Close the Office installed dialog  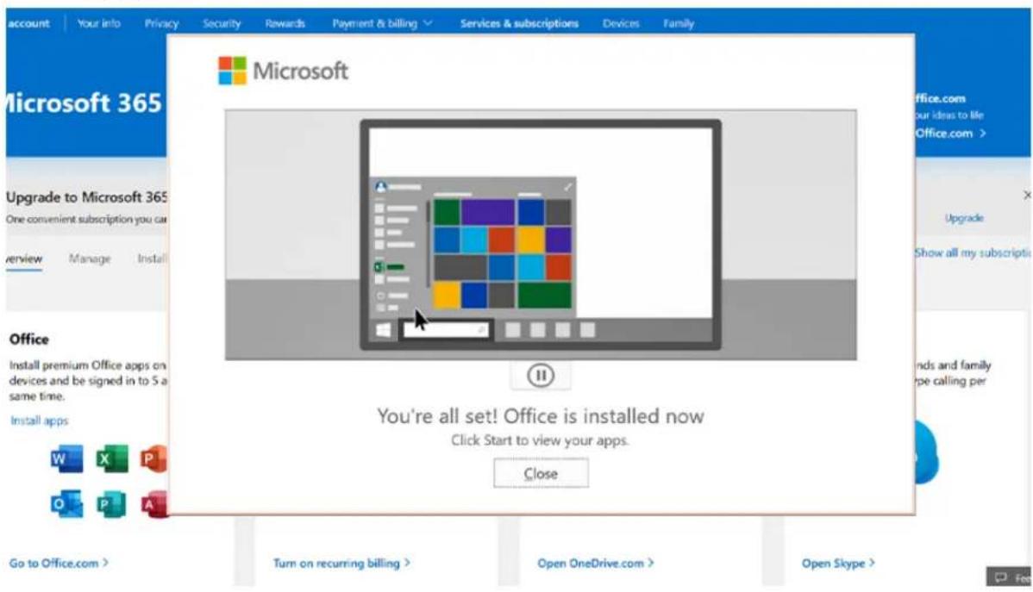[x=541, y=473]
